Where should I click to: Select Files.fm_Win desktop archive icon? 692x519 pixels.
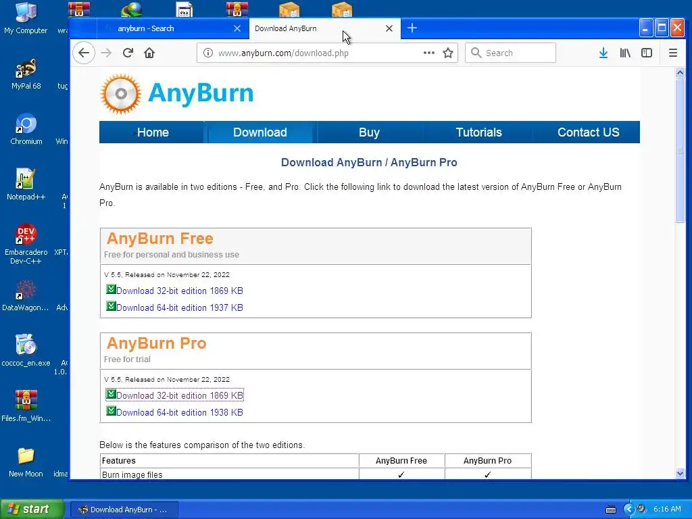click(x=26, y=406)
